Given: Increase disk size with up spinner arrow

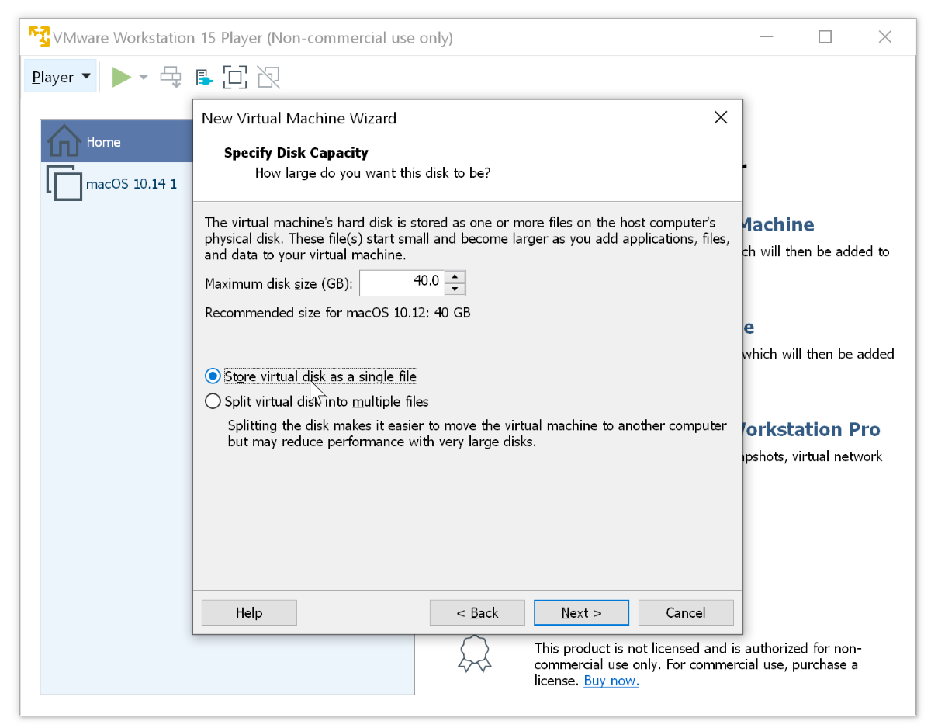Looking at the screenshot, I should pos(455,276).
